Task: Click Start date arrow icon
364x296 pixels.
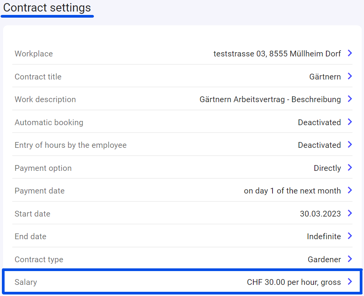Action: [x=350, y=213]
